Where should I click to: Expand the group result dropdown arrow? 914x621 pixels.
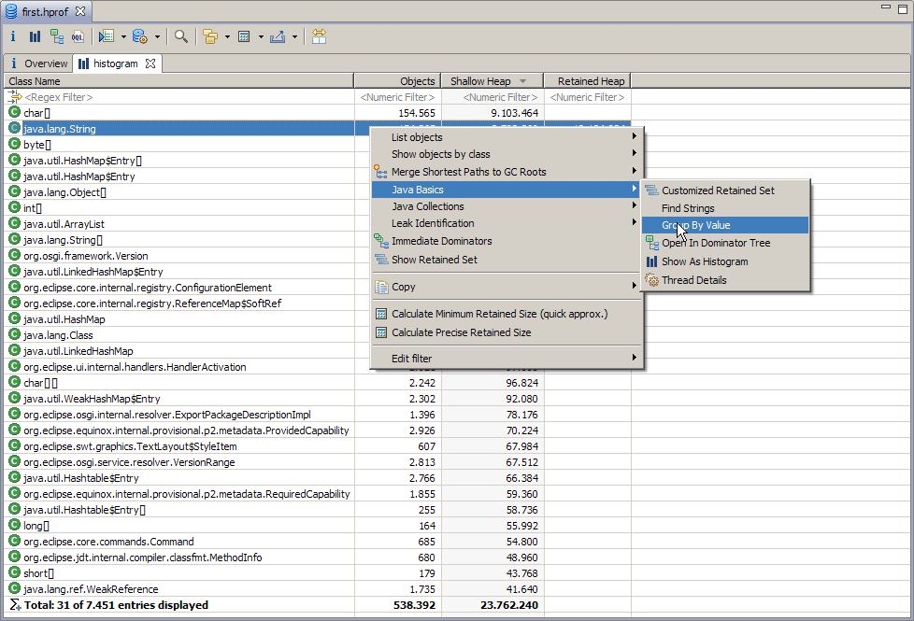click(x=227, y=37)
